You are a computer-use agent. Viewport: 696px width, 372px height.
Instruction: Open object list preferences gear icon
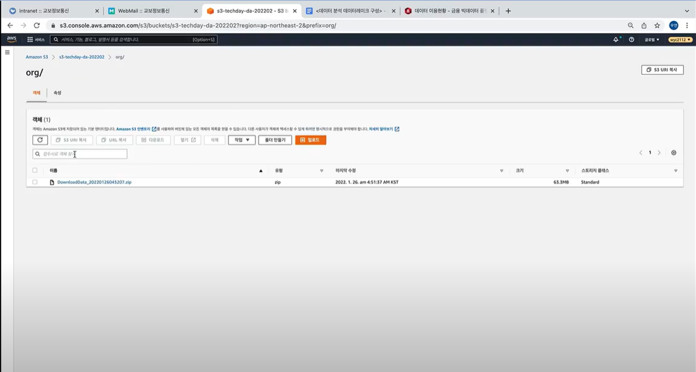pyautogui.click(x=673, y=152)
